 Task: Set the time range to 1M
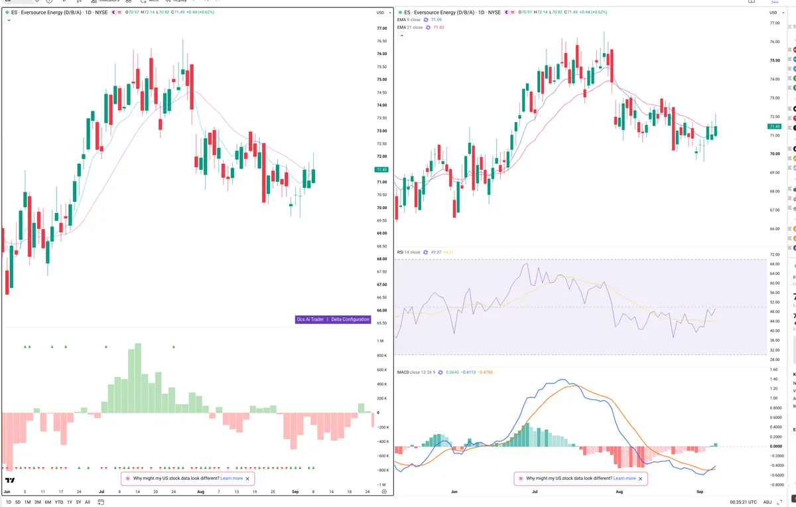click(x=27, y=502)
